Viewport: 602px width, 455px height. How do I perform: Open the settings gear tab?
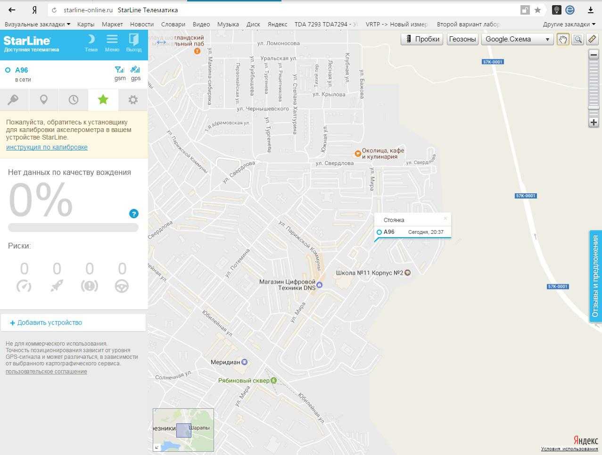pyautogui.click(x=133, y=99)
